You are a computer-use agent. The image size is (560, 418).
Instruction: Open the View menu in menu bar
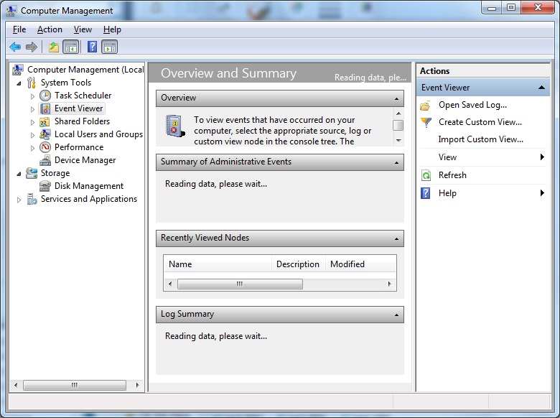pyautogui.click(x=83, y=29)
